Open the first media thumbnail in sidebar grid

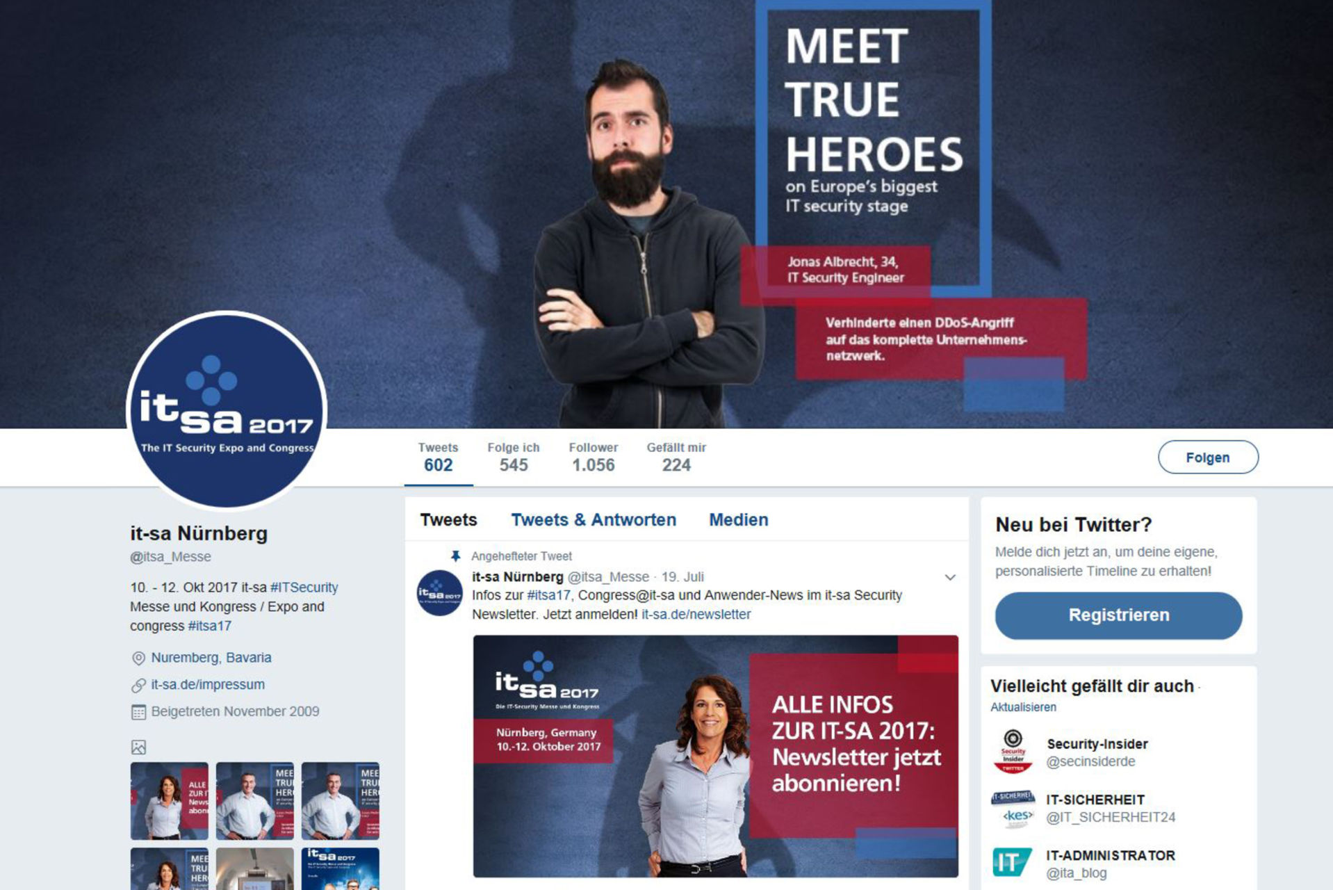point(170,801)
